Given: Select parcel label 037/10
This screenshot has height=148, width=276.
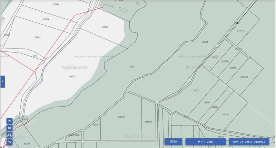Looking at the screenshot, I should point(244,77).
